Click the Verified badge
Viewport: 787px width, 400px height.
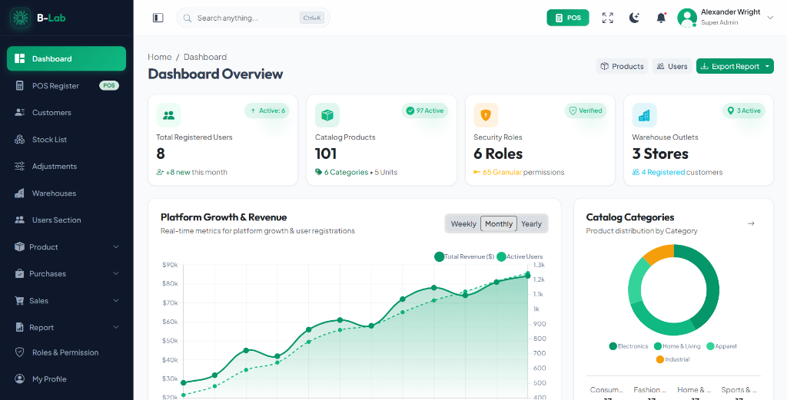click(x=585, y=111)
